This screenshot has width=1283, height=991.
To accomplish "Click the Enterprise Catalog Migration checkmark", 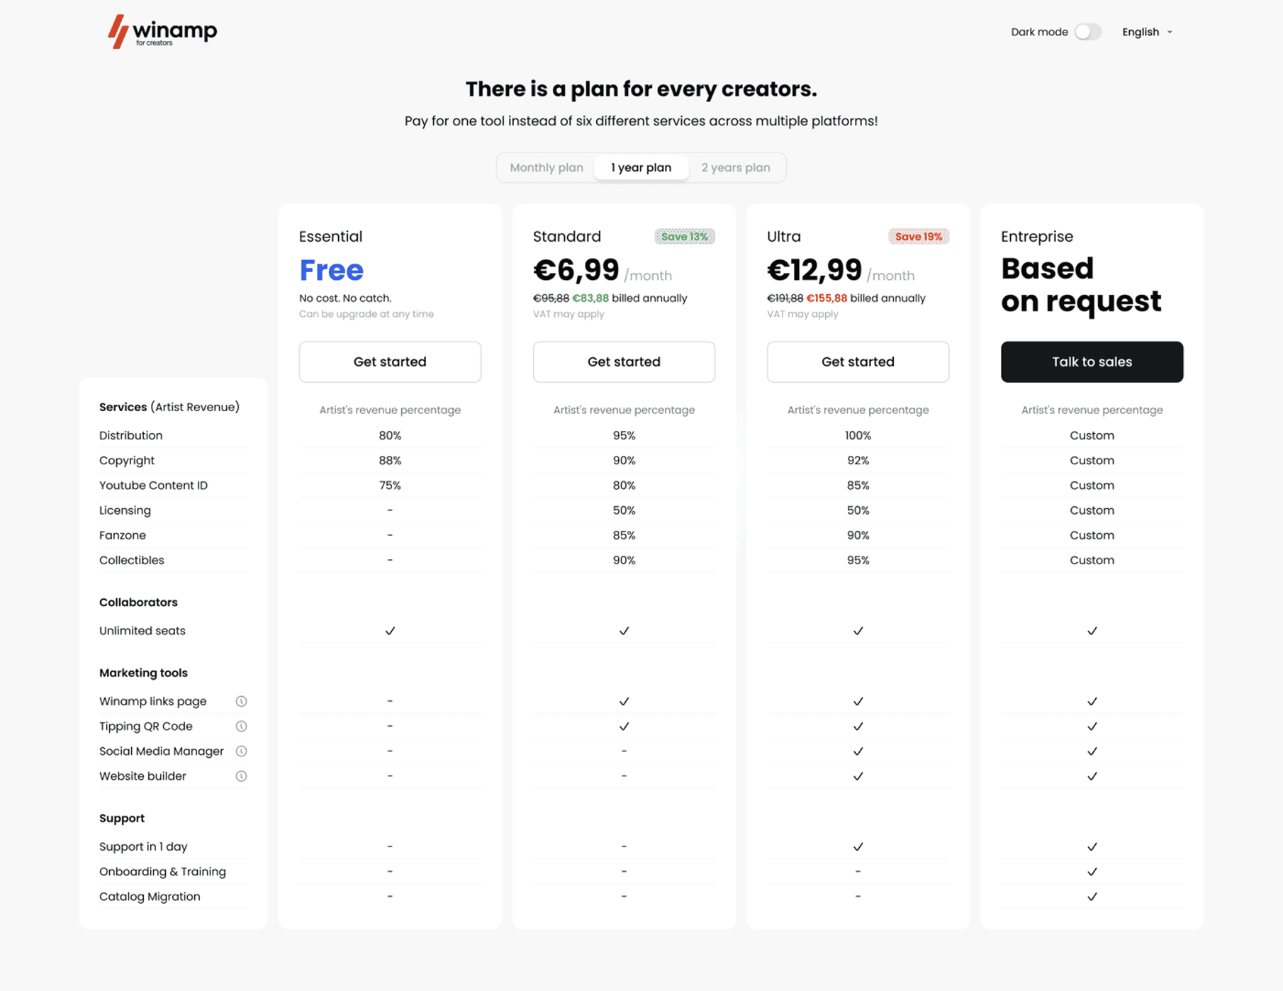I will (x=1092, y=897).
